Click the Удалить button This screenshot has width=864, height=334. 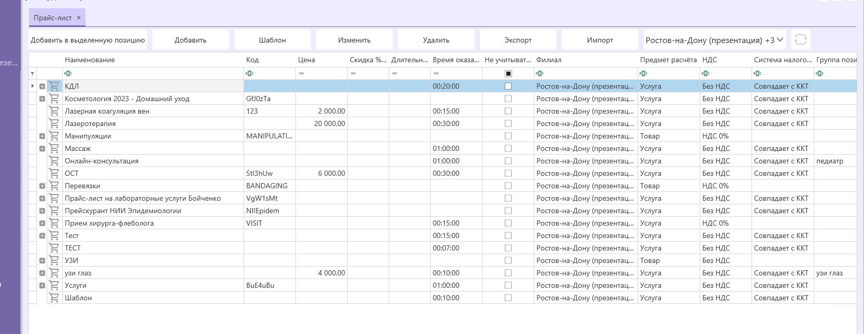tap(436, 40)
